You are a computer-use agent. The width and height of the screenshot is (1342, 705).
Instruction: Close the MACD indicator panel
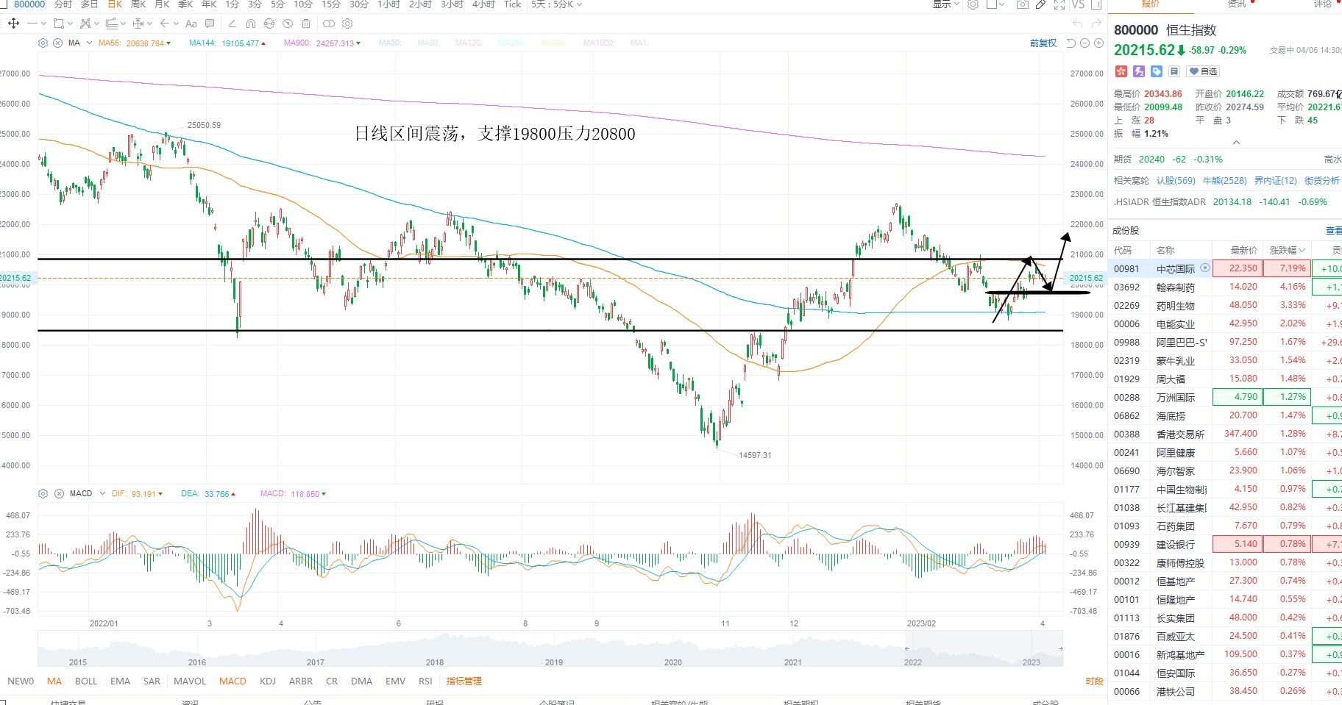click(57, 494)
